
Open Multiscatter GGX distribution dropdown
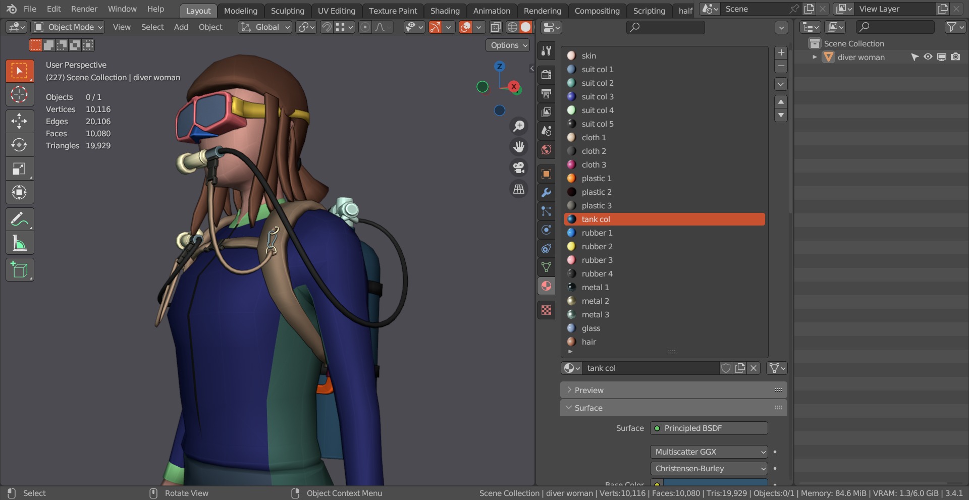(x=709, y=452)
